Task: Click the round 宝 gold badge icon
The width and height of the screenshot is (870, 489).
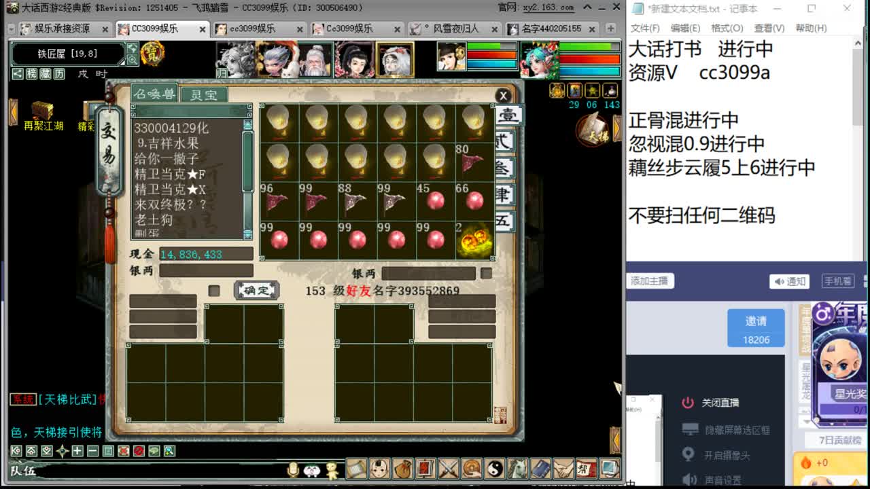Action: (x=152, y=54)
